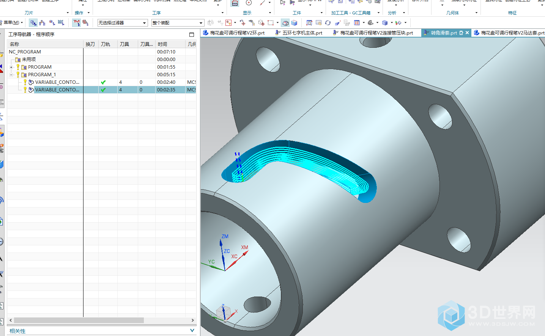Collapse the PROGRAM_1 folder node

11,75
